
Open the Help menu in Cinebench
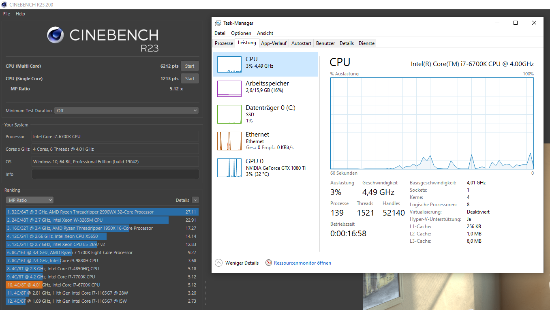pos(20,14)
